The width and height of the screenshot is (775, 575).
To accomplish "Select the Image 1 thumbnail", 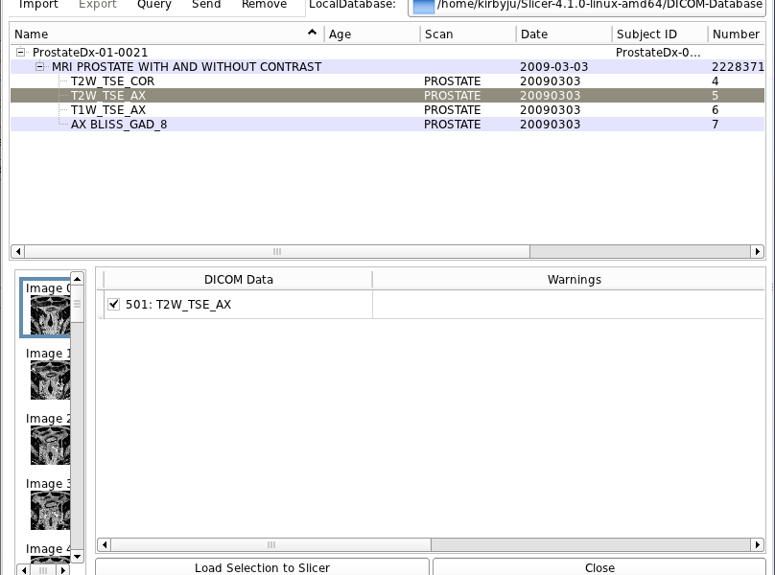I will click(x=48, y=374).
